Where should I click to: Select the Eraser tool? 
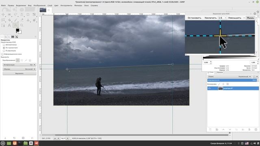click(22, 20)
